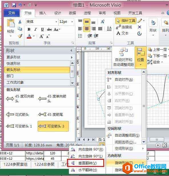Click the Cut scissors icon
169x176 pixels.
20,21
